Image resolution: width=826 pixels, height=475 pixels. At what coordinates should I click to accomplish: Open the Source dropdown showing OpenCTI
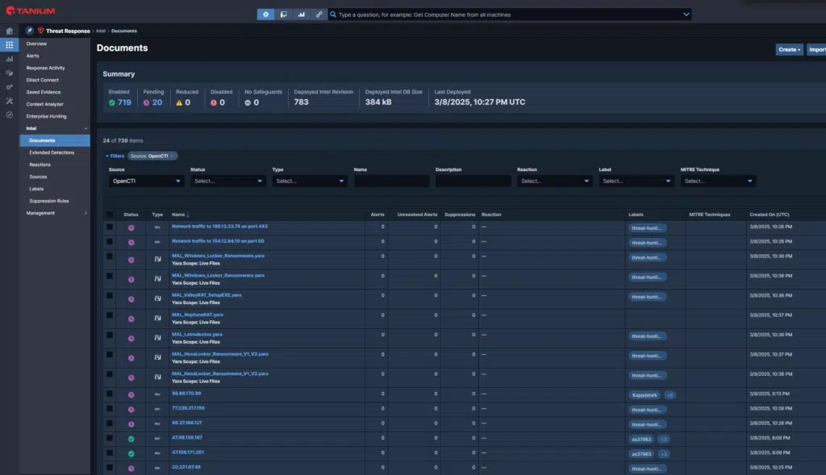(147, 181)
